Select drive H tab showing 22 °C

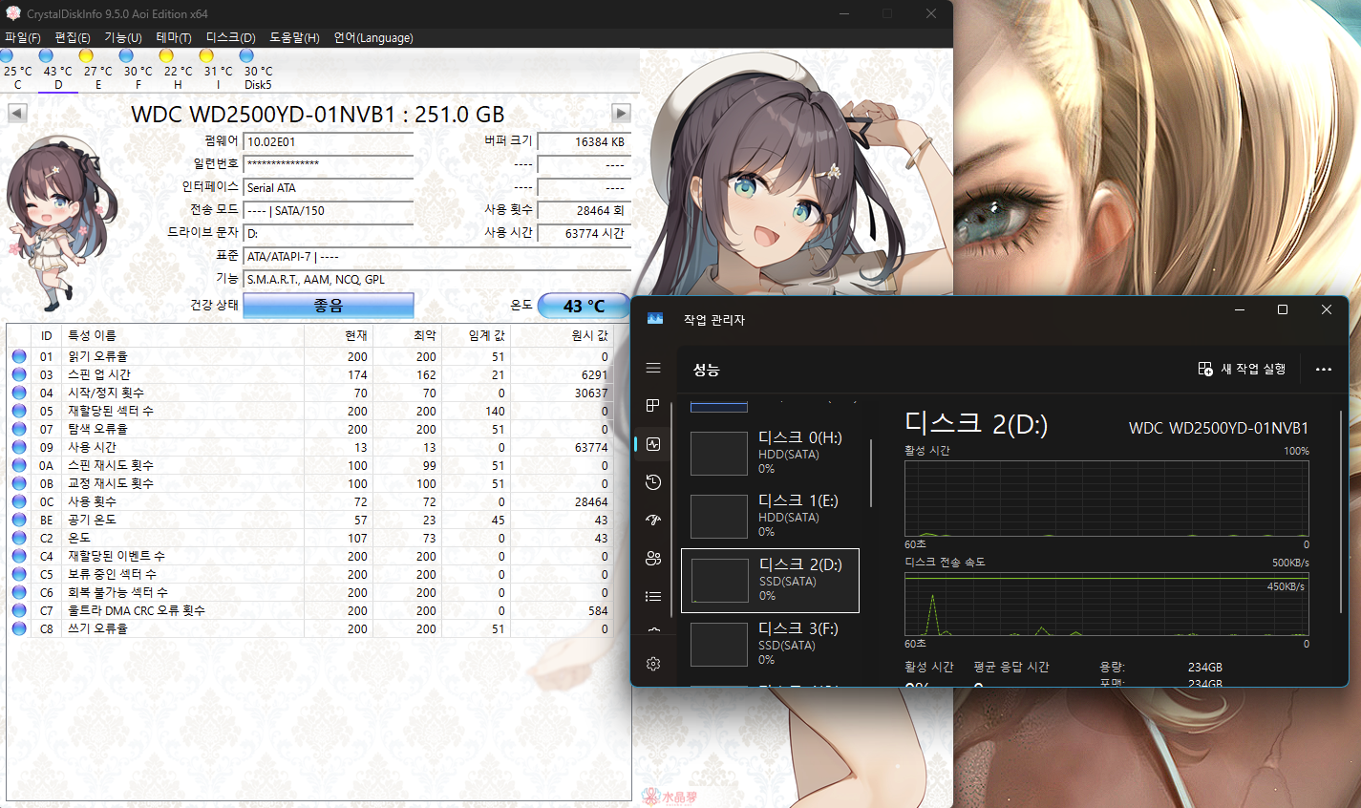178,70
